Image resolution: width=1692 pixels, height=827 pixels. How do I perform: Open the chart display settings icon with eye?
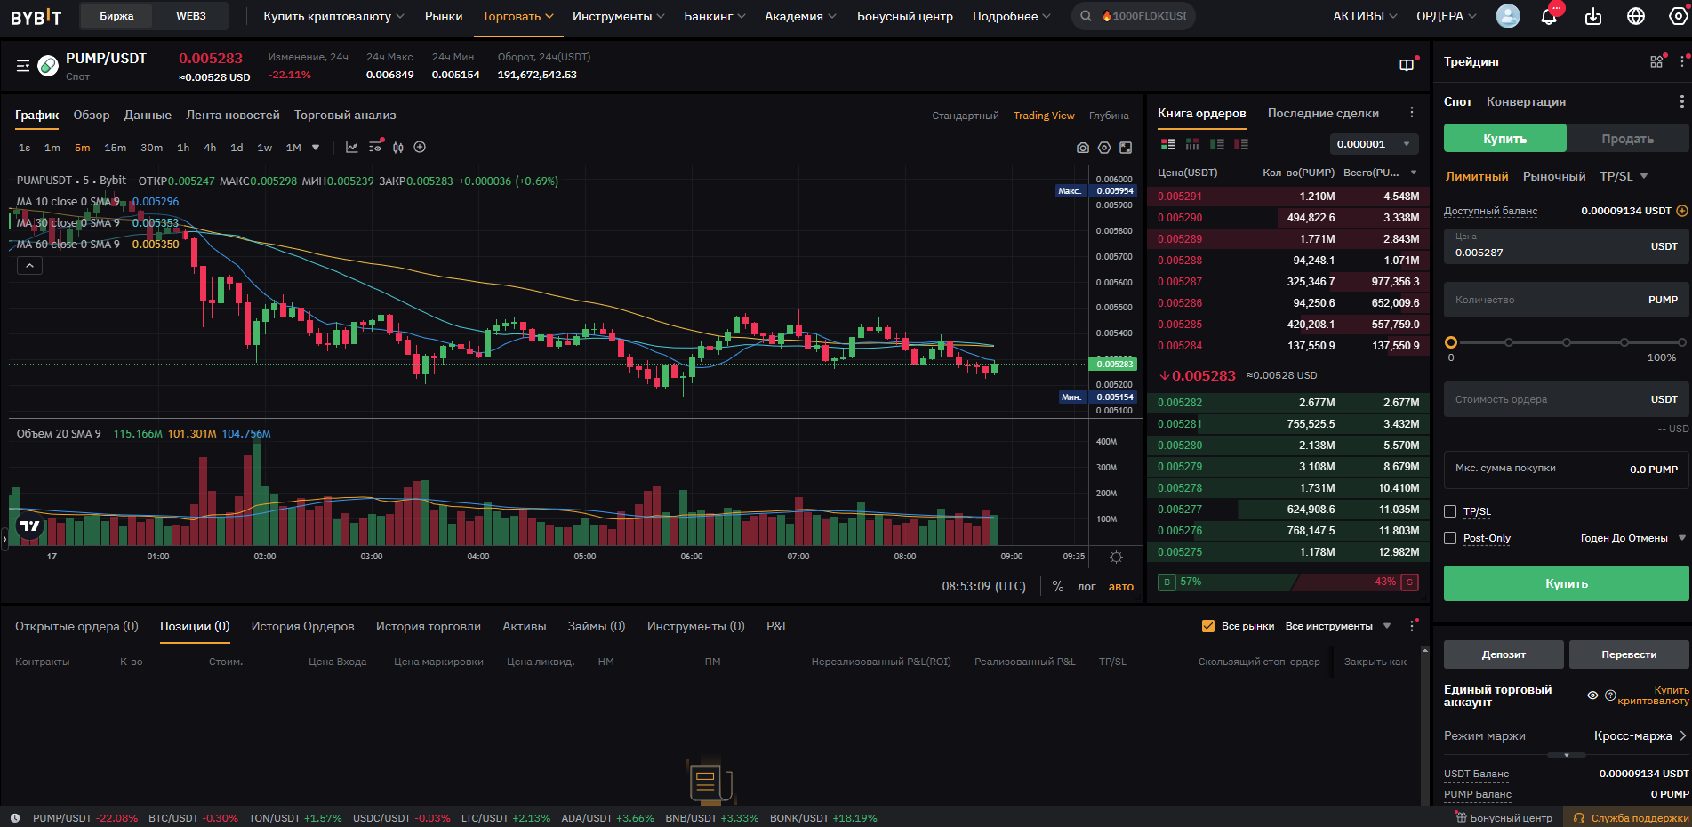tap(375, 148)
